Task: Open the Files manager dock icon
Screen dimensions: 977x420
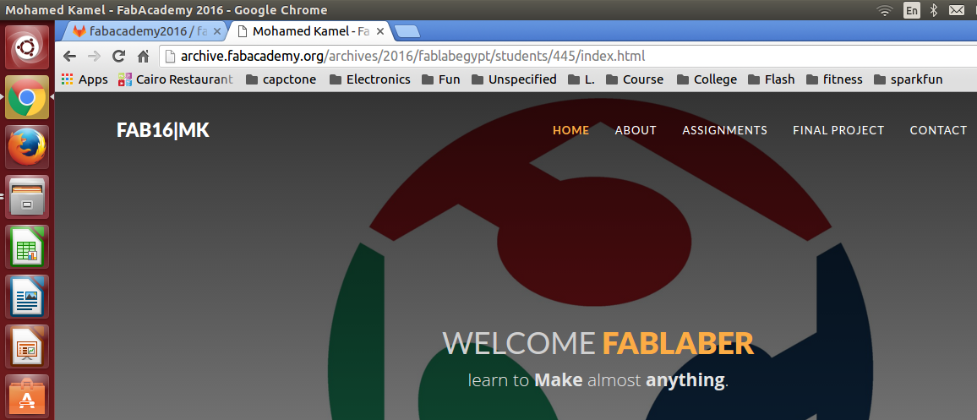Action: (27, 197)
